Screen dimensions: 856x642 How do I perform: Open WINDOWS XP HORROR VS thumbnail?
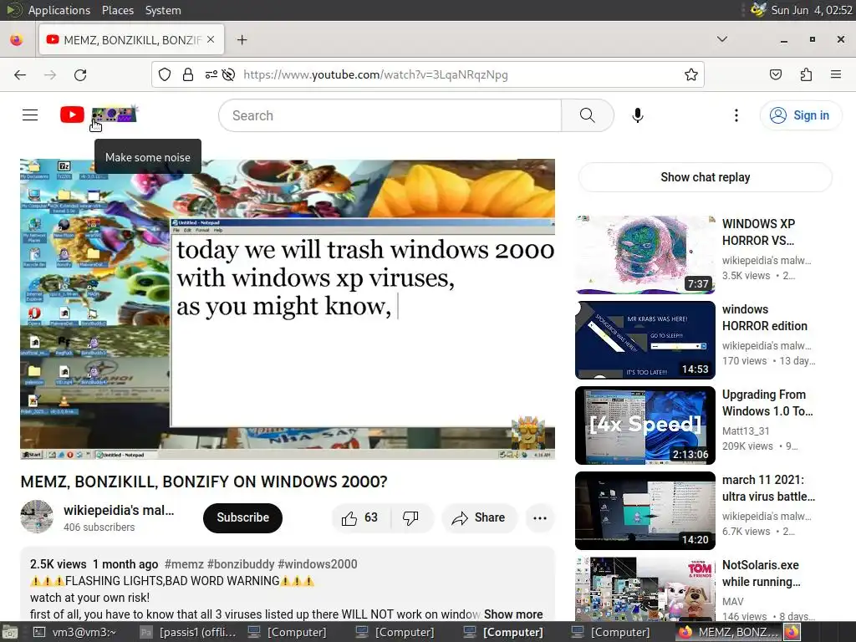[645, 254]
